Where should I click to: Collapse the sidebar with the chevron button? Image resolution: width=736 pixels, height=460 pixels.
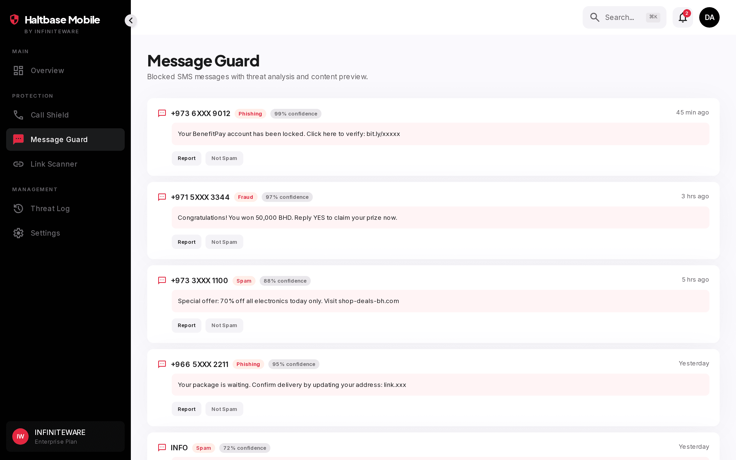[x=131, y=20]
